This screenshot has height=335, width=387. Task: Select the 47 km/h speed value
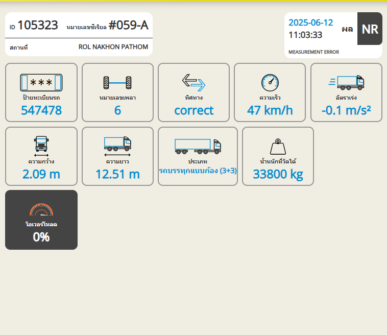click(270, 110)
